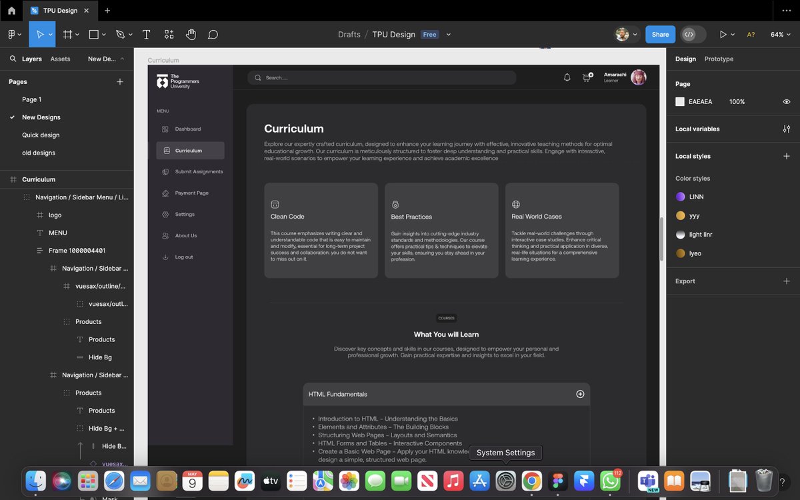Open file name options chevron
Screen dimensions: 800x500
click(449, 35)
